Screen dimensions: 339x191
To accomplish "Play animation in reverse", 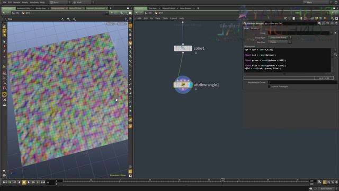I will tap(19, 183).
